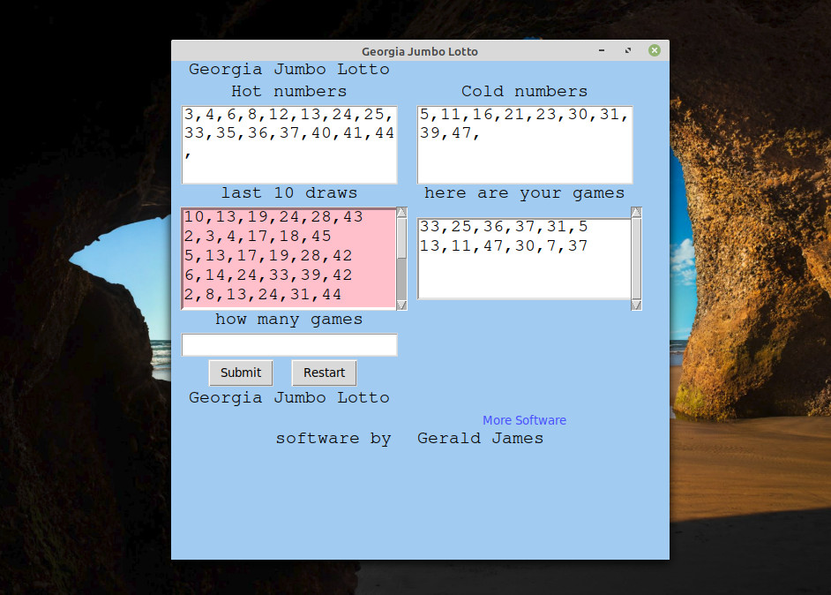Select draw row 2,3,4,17,18,45

point(258,236)
